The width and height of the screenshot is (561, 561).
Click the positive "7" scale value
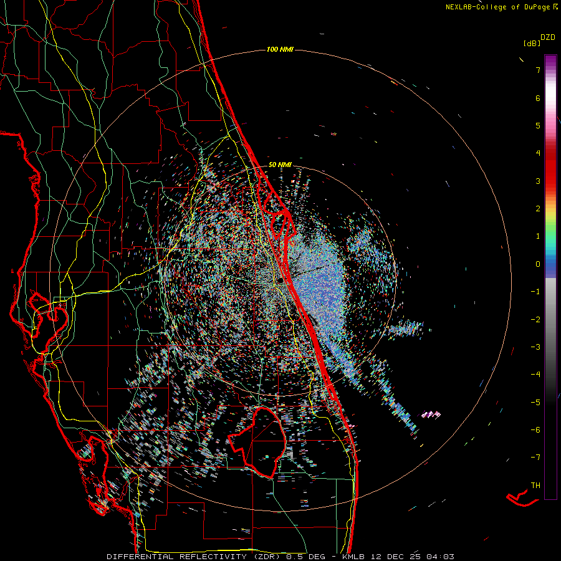pyautogui.click(x=538, y=70)
